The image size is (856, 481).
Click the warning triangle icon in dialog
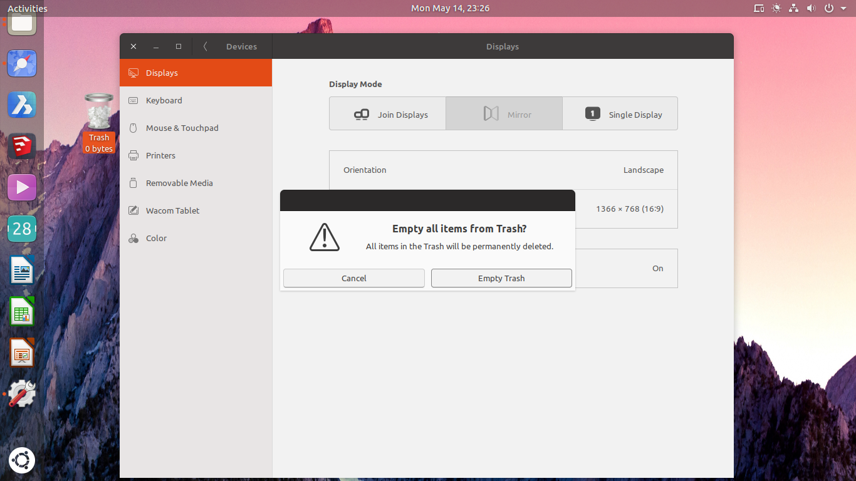point(325,237)
